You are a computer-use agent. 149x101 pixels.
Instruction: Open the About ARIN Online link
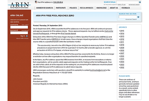tap(22, 38)
